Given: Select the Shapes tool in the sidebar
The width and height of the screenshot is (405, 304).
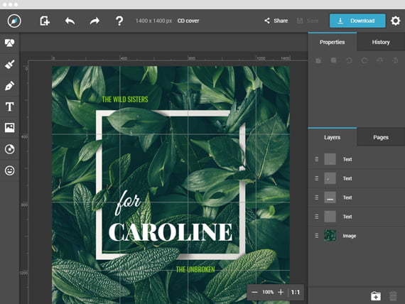Looking at the screenshot, I should coord(9,43).
